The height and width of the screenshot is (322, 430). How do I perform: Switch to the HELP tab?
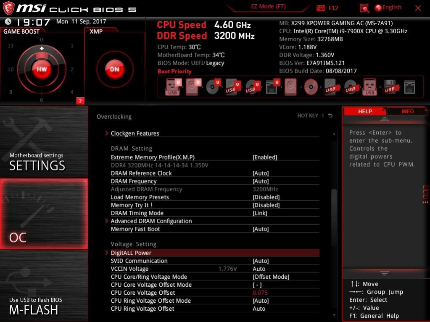365,111
